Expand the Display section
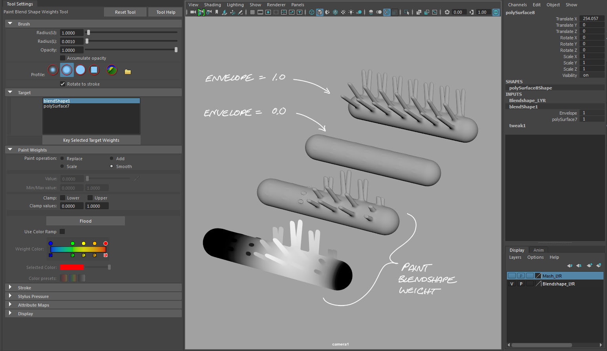 pos(10,313)
